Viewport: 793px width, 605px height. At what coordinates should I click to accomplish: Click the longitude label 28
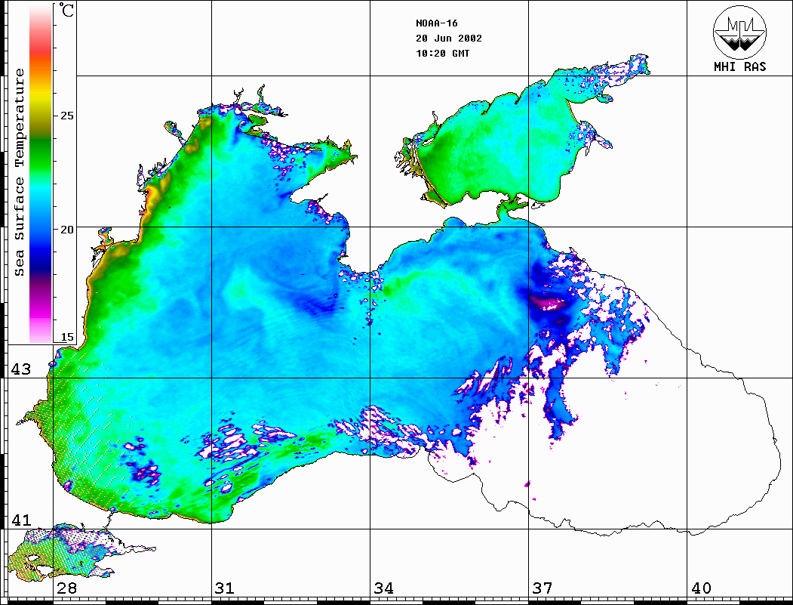point(66,588)
